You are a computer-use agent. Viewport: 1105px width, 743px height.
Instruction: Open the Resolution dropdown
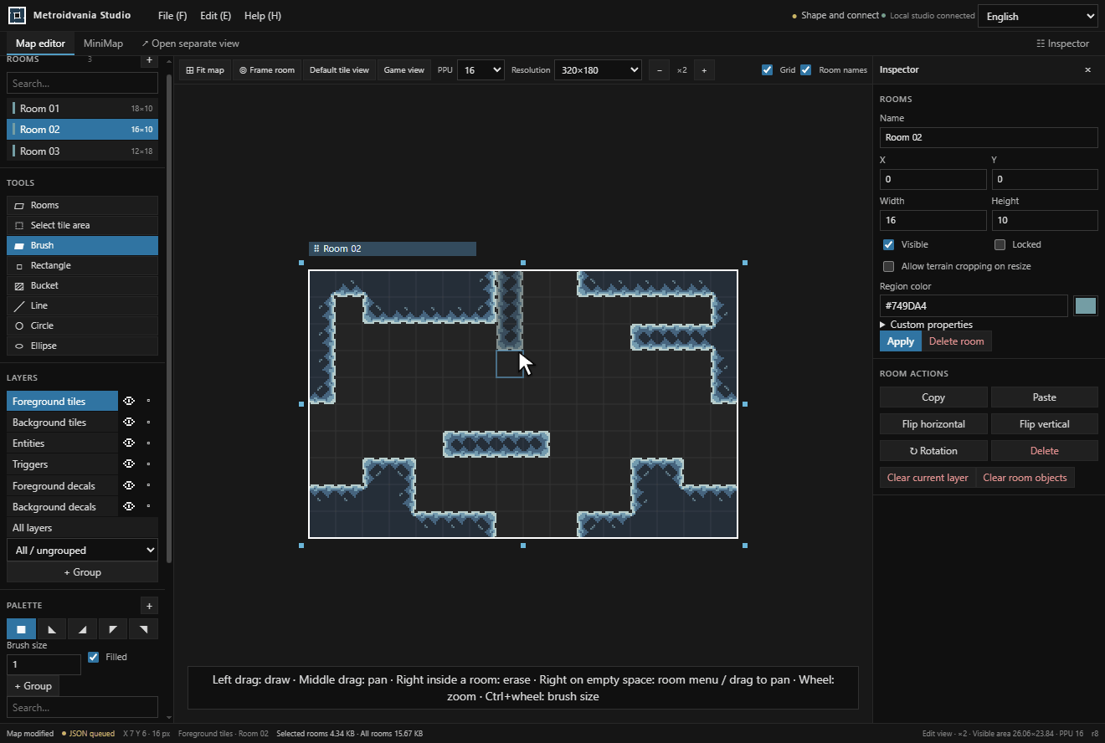pos(598,70)
